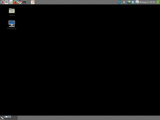Switch to second workspace with window outline
This screenshot has height=120, width=160.
[9, 117]
